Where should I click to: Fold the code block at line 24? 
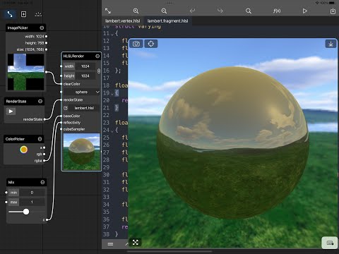[x=112, y=131]
